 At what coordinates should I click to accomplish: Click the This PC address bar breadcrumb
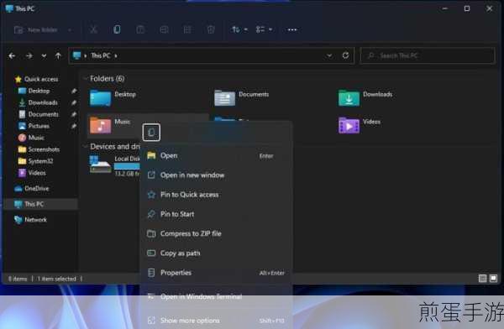(101, 55)
